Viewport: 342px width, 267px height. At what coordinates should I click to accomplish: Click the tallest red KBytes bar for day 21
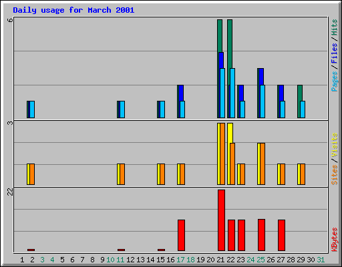(x=221, y=220)
